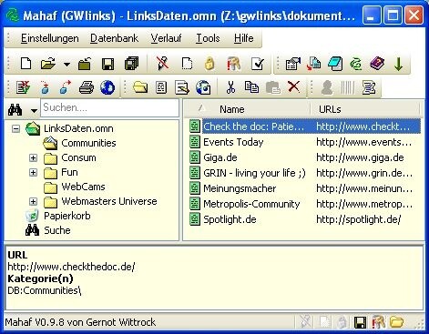Click the checkmark document icon
Viewport: 429px width, 334px height.
click(258, 64)
